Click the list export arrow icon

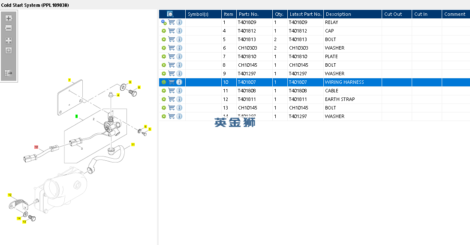point(9,73)
